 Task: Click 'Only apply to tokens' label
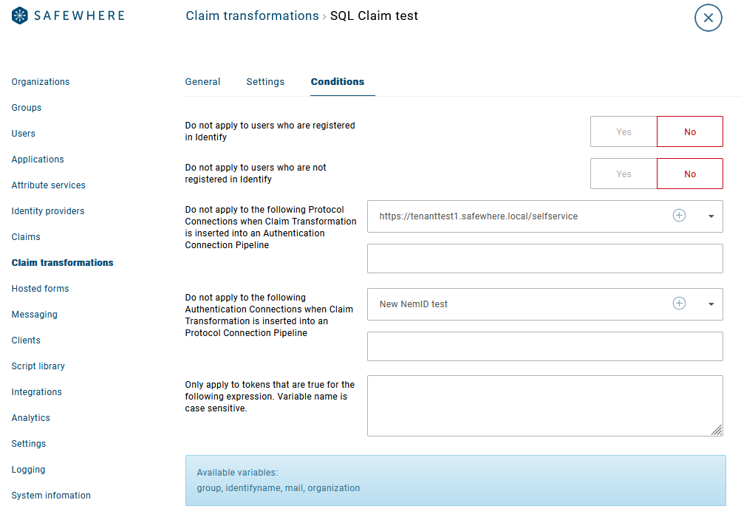270,397
